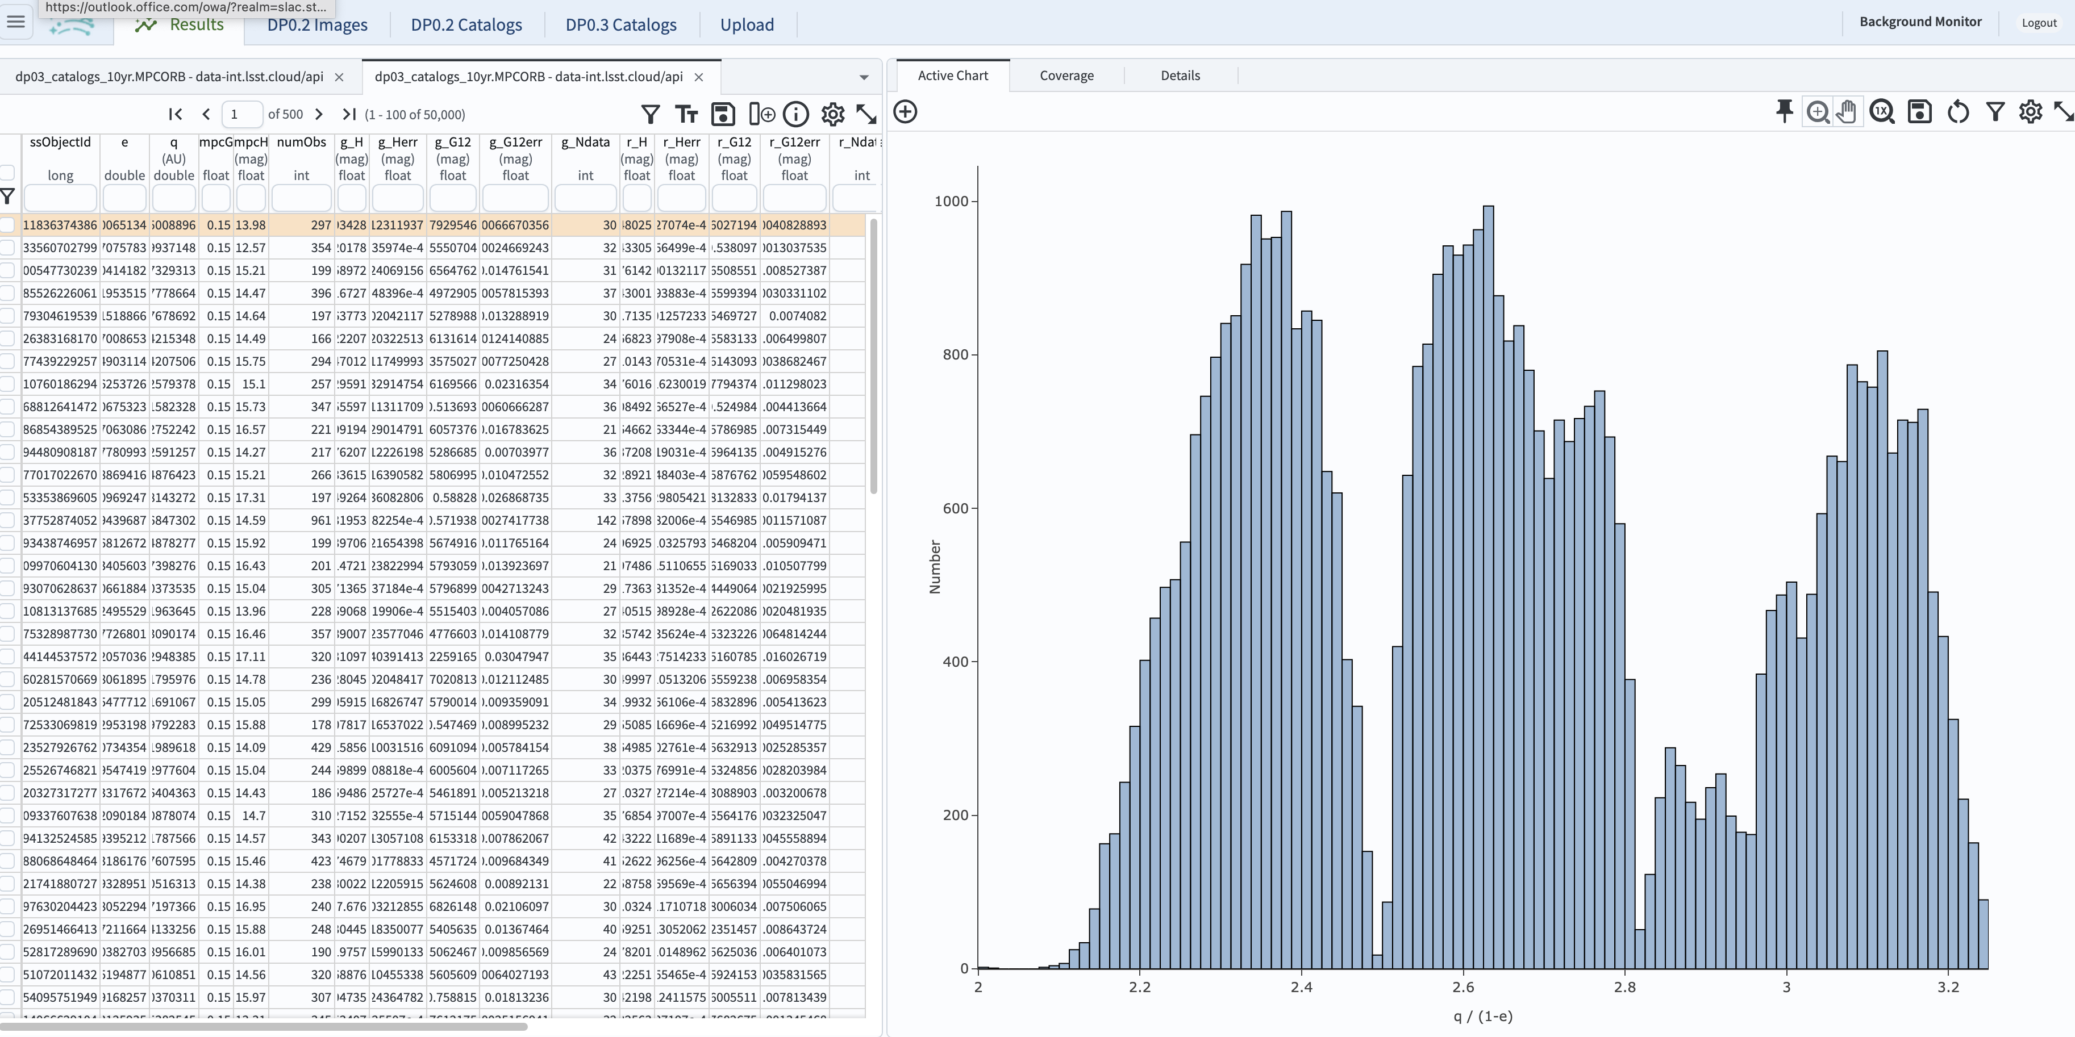Click numObs column header
Image resolution: width=2075 pixels, height=1037 pixels.
point(301,143)
